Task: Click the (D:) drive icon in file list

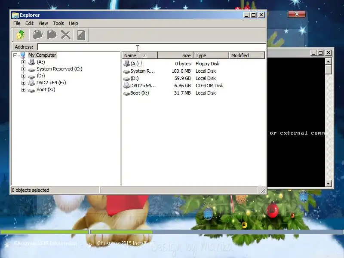Action: [126, 79]
